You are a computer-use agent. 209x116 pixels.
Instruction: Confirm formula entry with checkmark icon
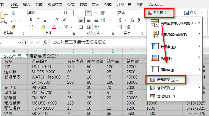point(38,42)
